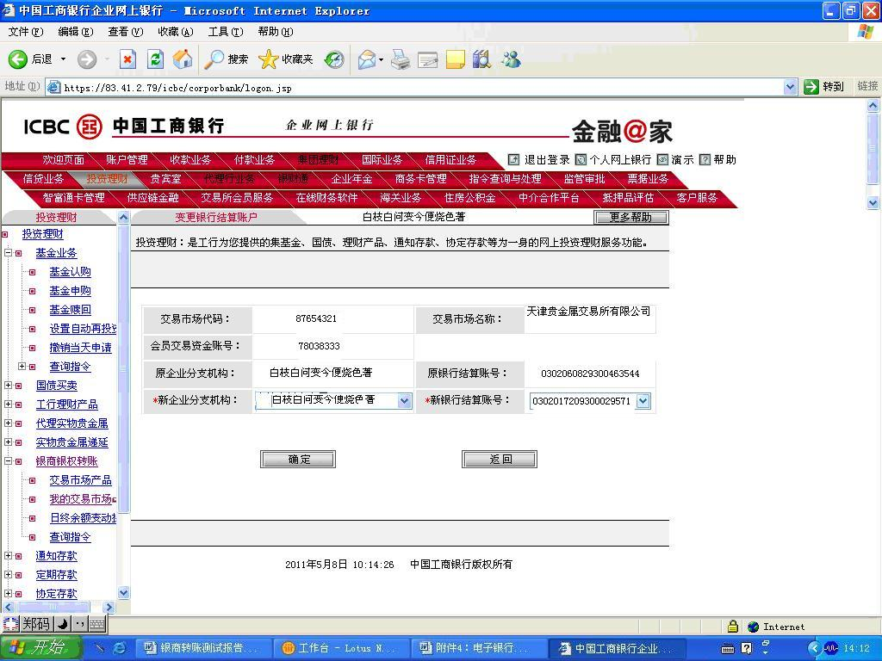The image size is (882, 661).
Task: Open the address bar dropdown arrow
Action: 790,87
